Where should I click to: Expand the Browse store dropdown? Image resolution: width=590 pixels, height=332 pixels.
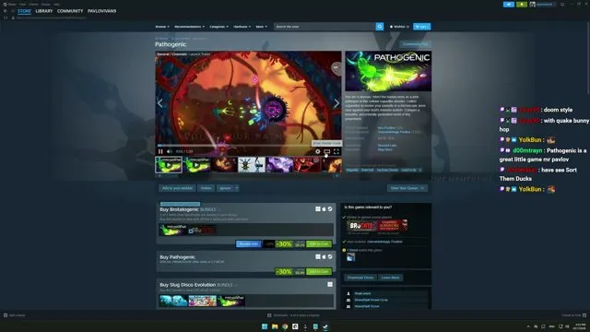[x=162, y=27]
